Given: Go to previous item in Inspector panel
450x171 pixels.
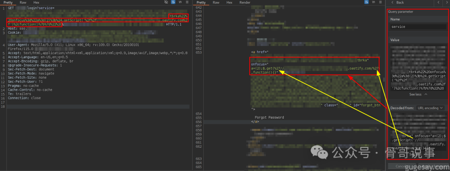Looking at the screenshot, I should click(x=438, y=2).
